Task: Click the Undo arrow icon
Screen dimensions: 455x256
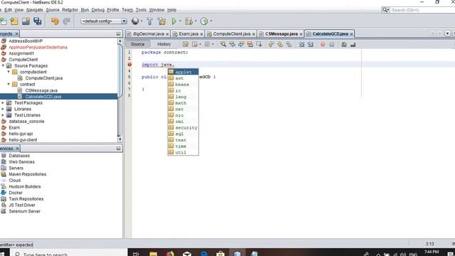Action: pos(55,21)
